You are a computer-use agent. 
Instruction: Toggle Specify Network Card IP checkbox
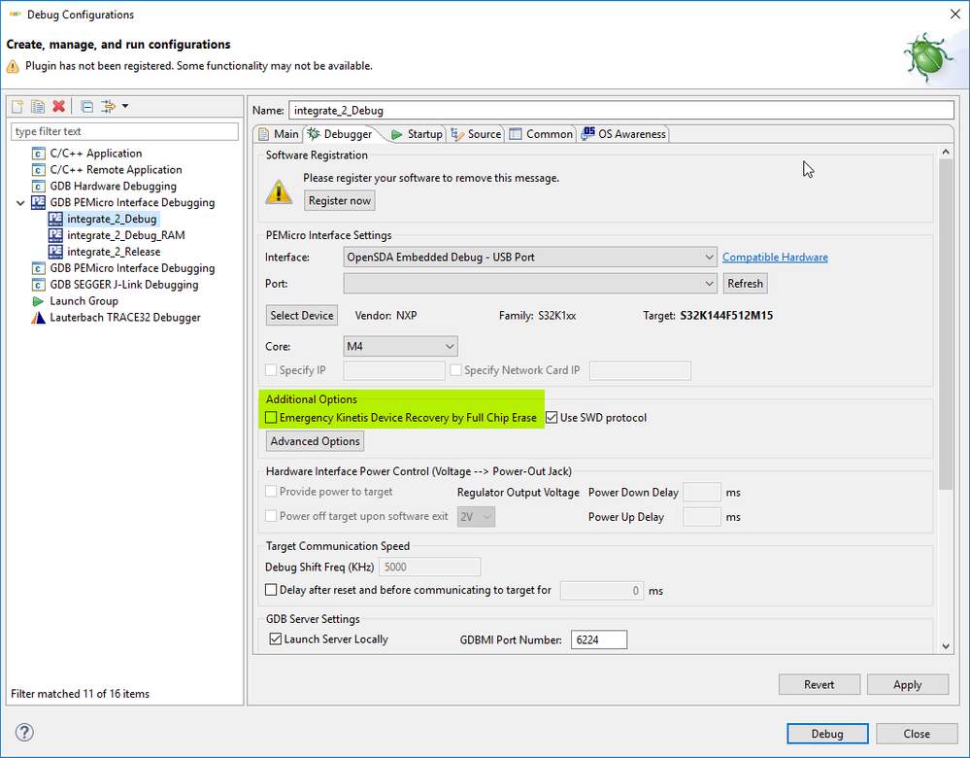tap(456, 369)
